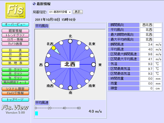
Task: Click the cyan average wind speed bar
Action: click(x=36, y=113)
